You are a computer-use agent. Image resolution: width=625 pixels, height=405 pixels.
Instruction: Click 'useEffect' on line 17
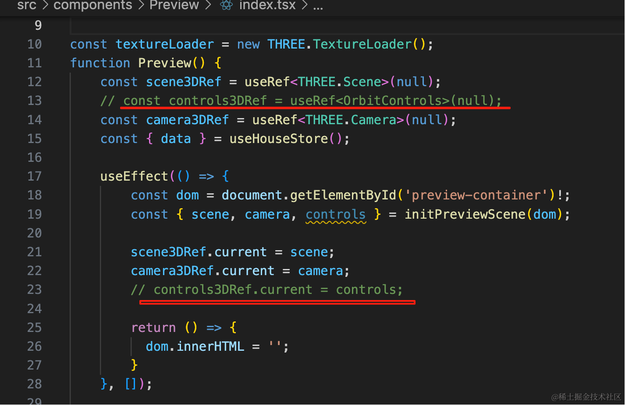click(134, 176)
